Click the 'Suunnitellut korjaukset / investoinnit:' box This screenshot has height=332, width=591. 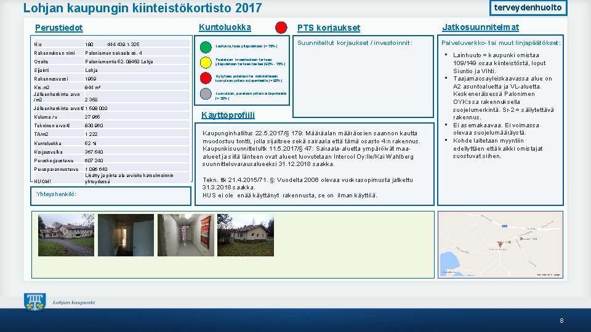tap(363, 76)
